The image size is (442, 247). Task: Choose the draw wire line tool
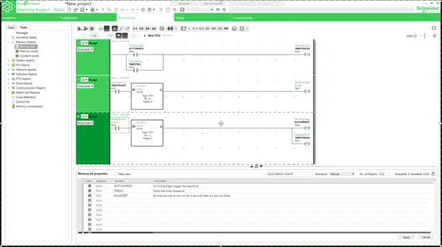tap(121, 29)
